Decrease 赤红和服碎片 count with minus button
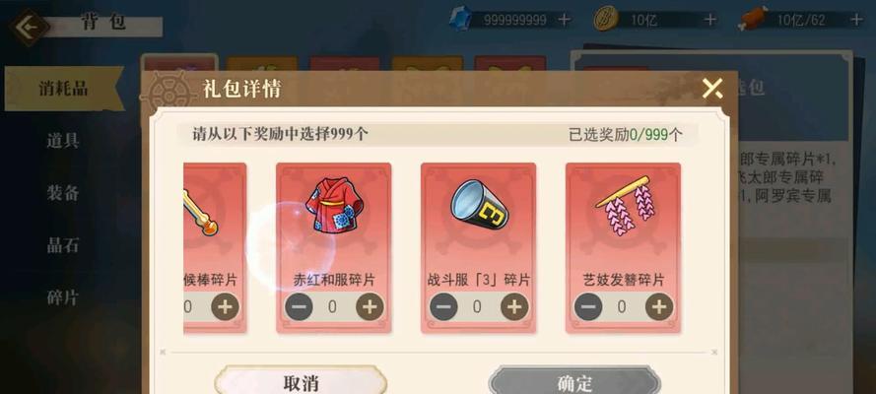The width and height of the screenshot is (876, 394). tap(299, 306)
